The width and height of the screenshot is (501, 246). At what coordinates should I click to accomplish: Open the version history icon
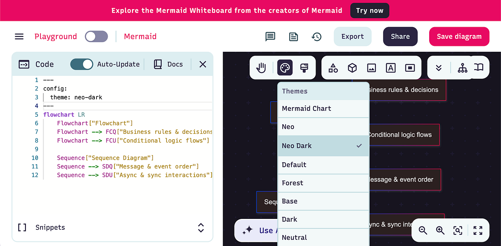[x=316, y=37]
